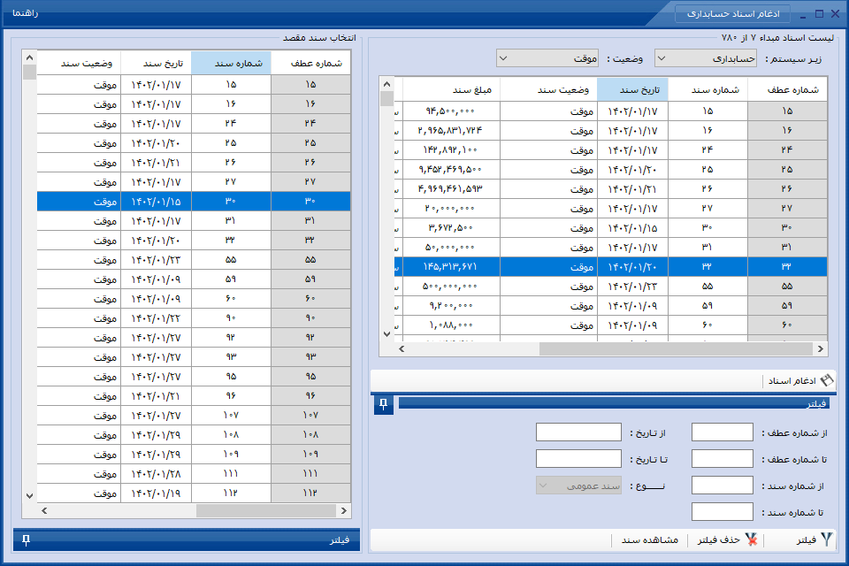Click the source list horizontal scrollbar thumb
The image size is (849, 566).
click(x=676, y=348)
